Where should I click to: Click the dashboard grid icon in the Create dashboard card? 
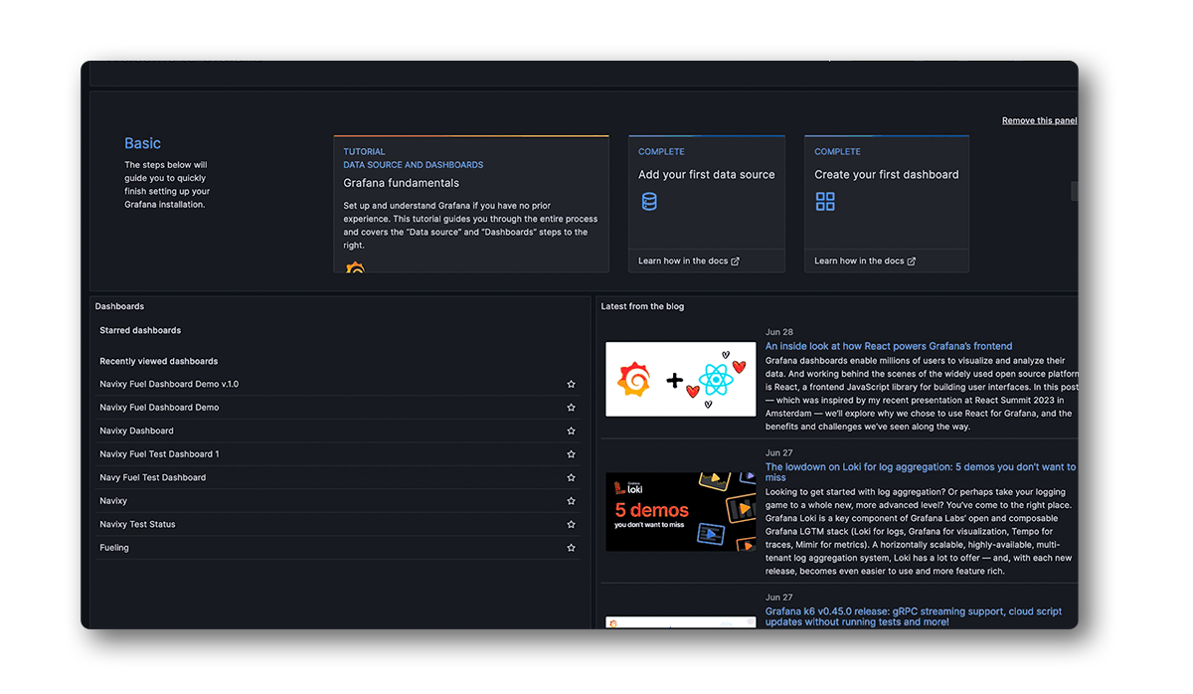coord(825,202)
